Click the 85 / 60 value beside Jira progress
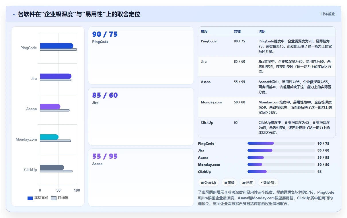347x218 pixels. [323, 150]
